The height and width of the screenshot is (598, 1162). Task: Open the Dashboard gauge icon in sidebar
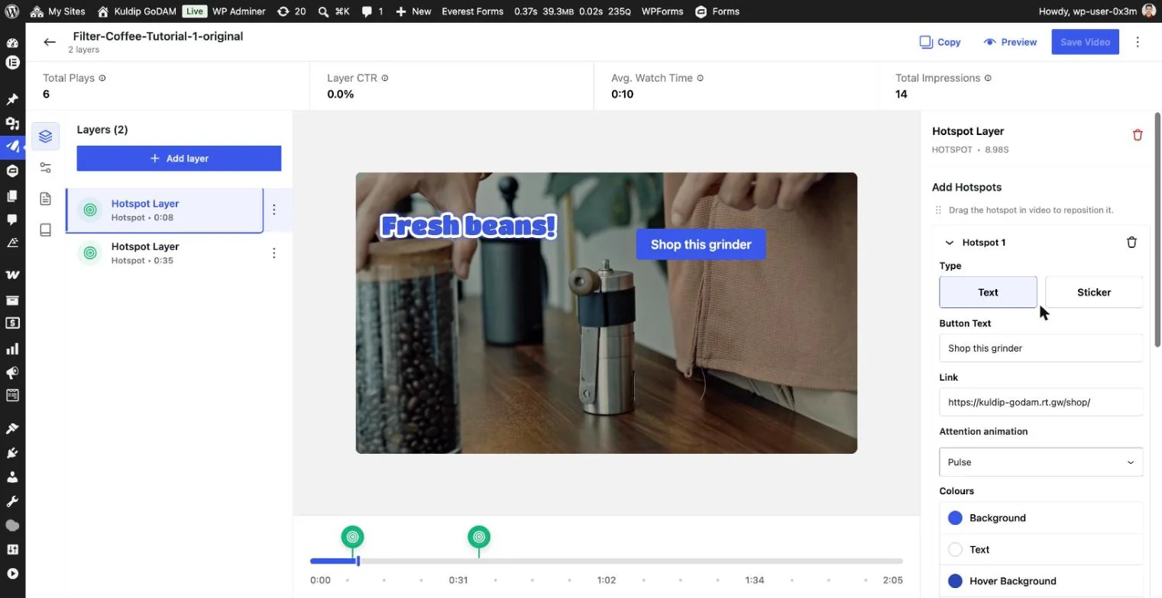(12, 43)
